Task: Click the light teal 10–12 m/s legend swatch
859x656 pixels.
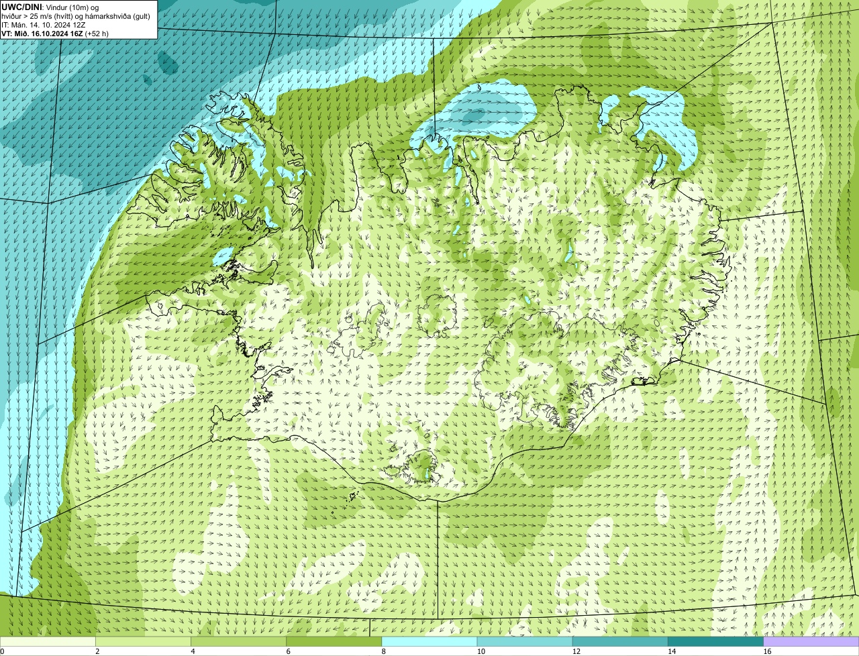Action: (x=525, y=641)
